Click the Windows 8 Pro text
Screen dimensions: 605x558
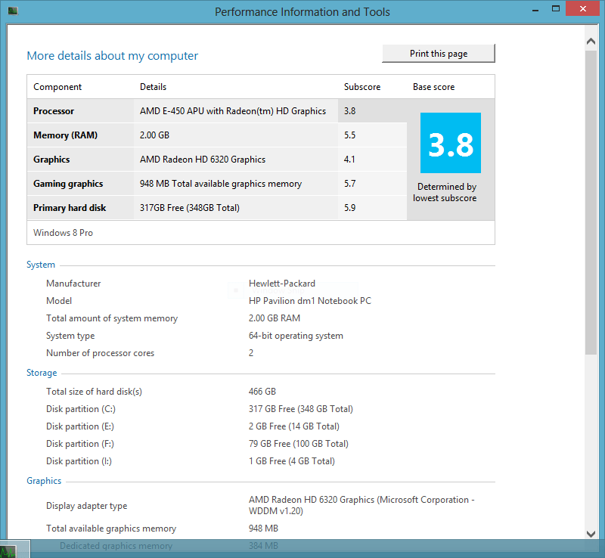(x=63, y=233)
